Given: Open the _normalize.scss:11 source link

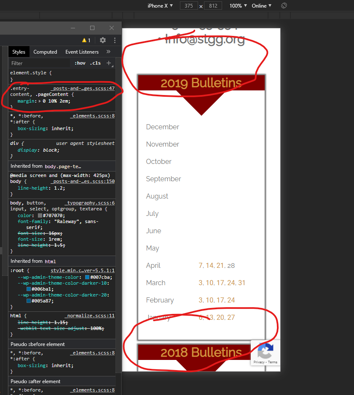Looking at the screenshot, I should click(89, 316).
